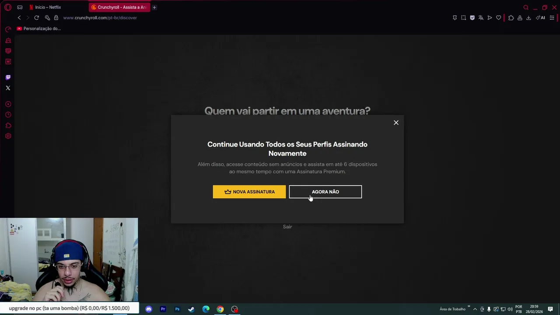Go forward to the next page
560x315 pixels.
[28, 17]
